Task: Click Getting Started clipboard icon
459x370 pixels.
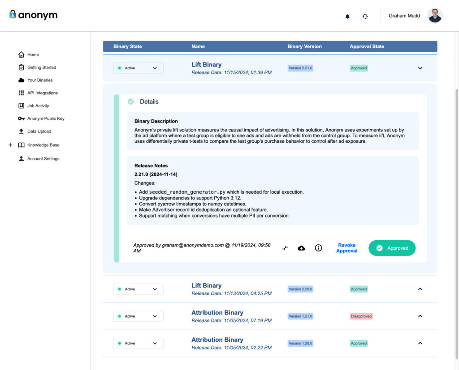Action: pos(21,68)
